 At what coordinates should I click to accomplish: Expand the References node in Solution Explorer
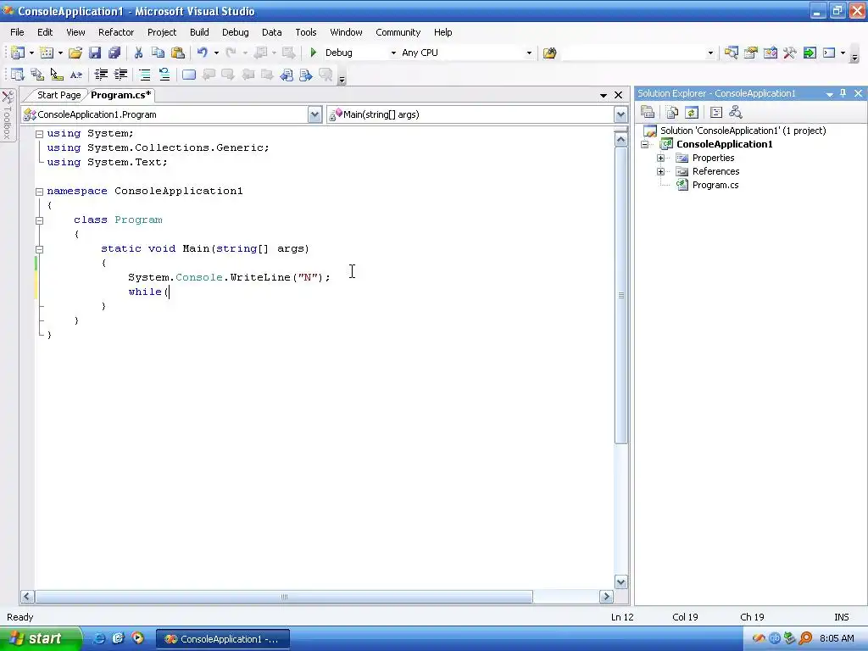pyautogui.click(x=660, y=171)
